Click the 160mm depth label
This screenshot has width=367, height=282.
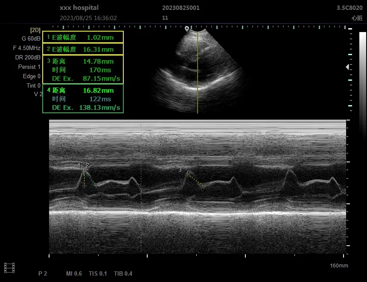[x=339, y=266]
